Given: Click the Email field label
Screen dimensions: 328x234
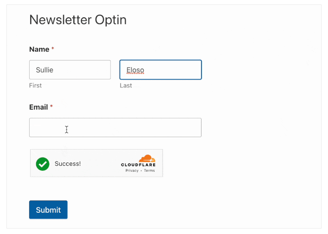Looking at the screenshot, I should 39,107.
